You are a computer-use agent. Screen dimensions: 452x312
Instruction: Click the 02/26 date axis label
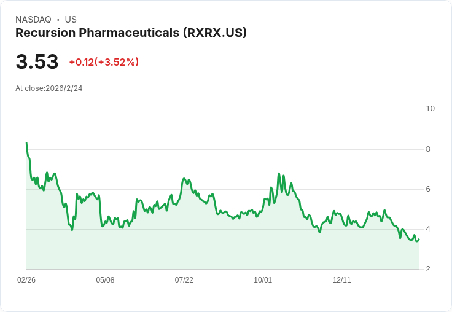26,279
